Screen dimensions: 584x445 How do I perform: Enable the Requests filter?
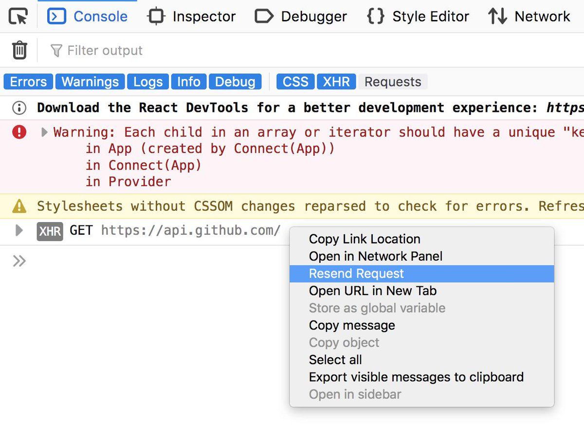[393, 82]
